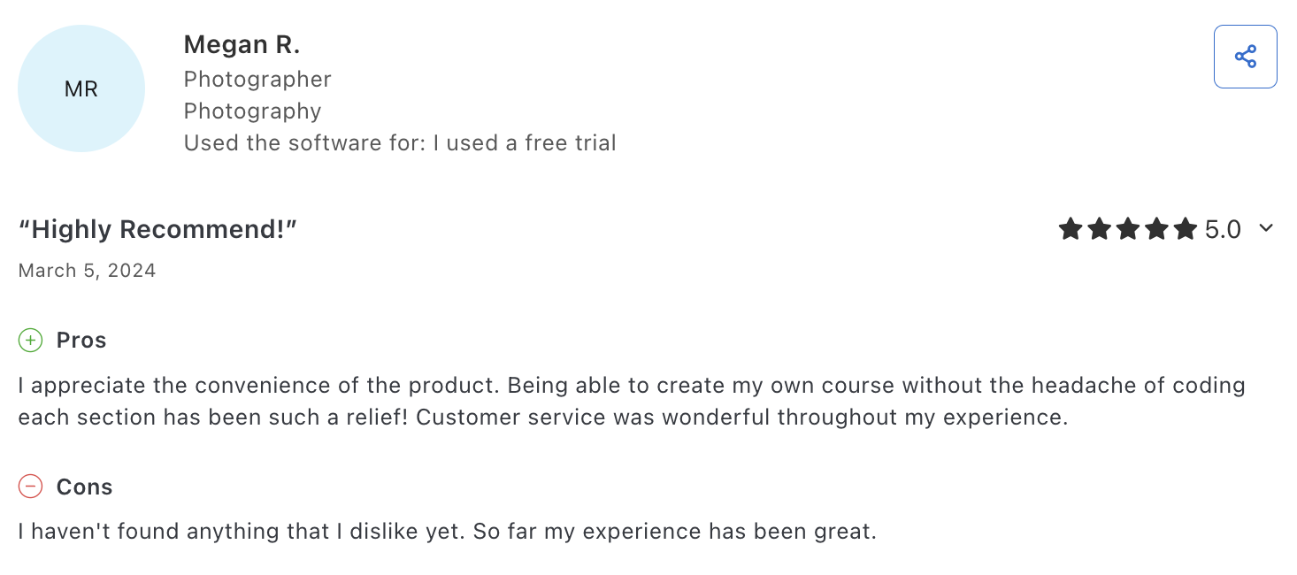Click the second rating star
The image size is (1297, 575).
click(1100, 230)
